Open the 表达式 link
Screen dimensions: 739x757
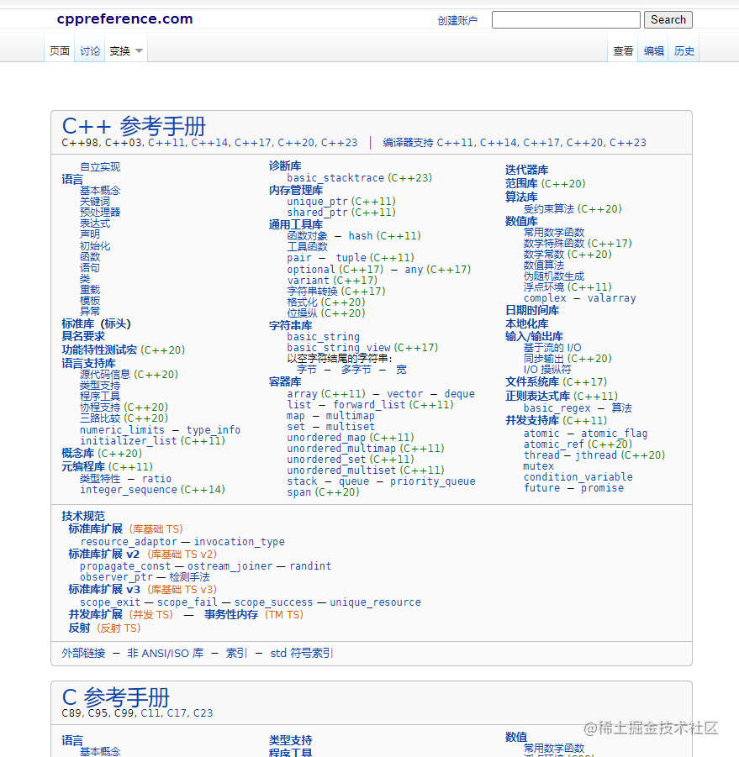coord(95,223)
